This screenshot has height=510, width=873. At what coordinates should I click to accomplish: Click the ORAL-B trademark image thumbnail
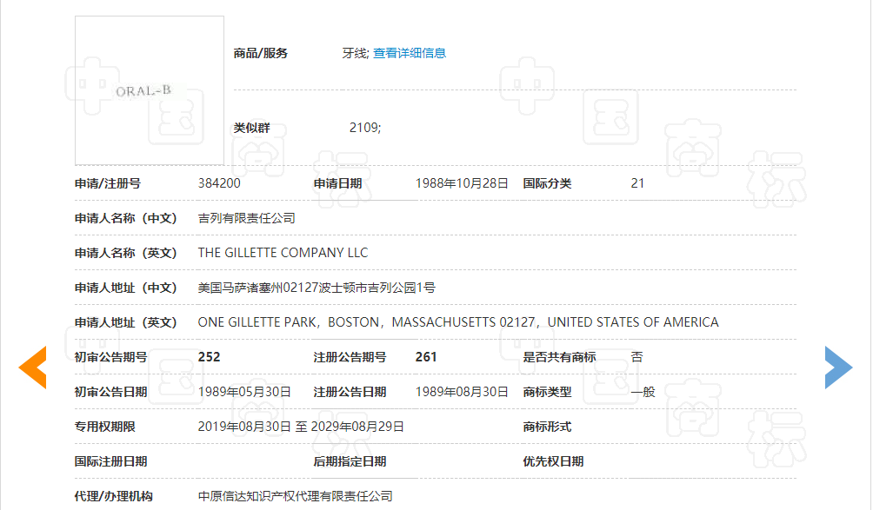(x=150, y=90)
